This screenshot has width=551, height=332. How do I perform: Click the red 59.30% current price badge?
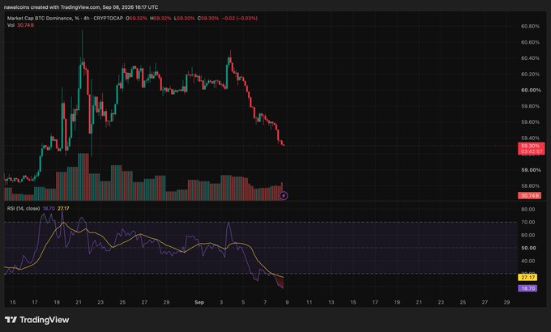pyautogui.click(x=531, y=146)
